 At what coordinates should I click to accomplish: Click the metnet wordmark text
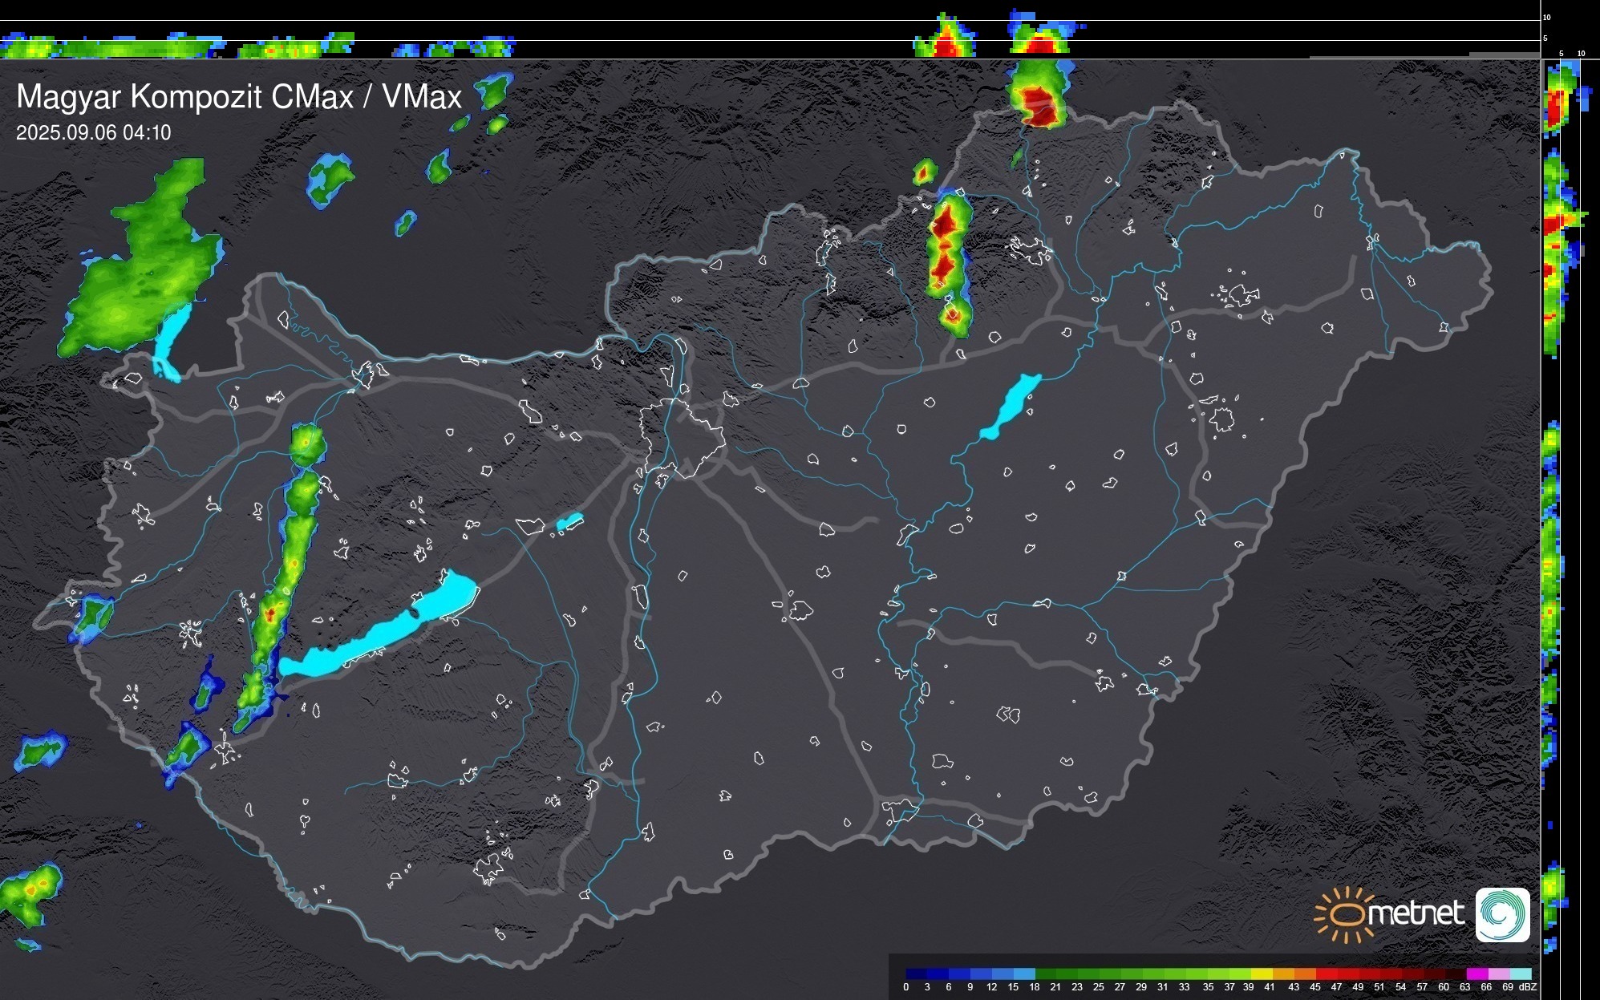tap(1416, 913)
